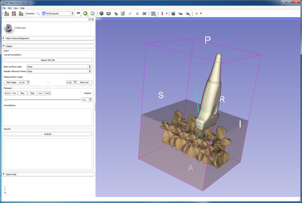
Task: Go to previous module with green arrow
Action: point(85,14)
